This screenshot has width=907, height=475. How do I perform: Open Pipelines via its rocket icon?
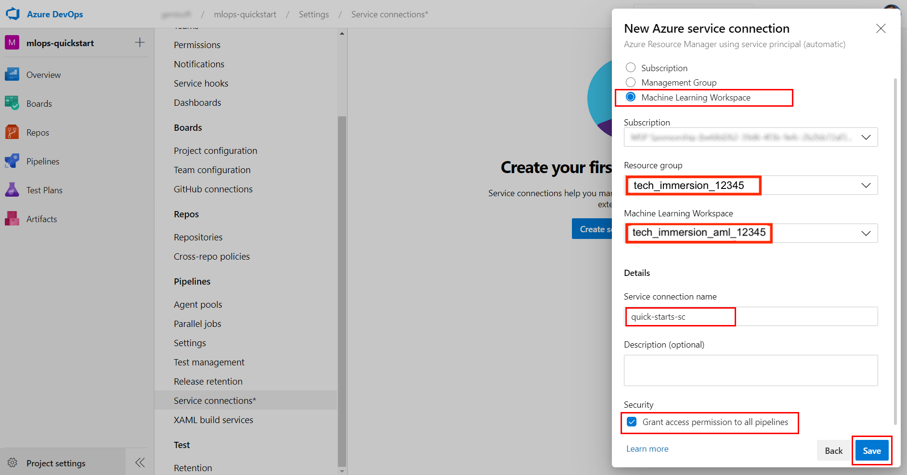pyautogui.click(x=12, y=161)
